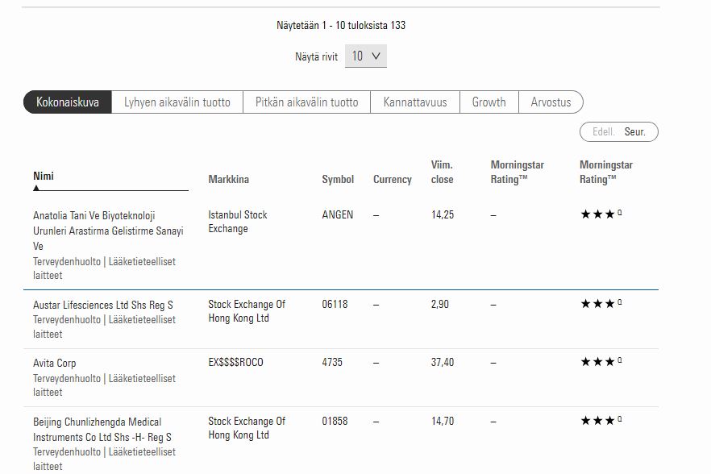
Task: Sort by the Viim. close column header
Action: 442,172
